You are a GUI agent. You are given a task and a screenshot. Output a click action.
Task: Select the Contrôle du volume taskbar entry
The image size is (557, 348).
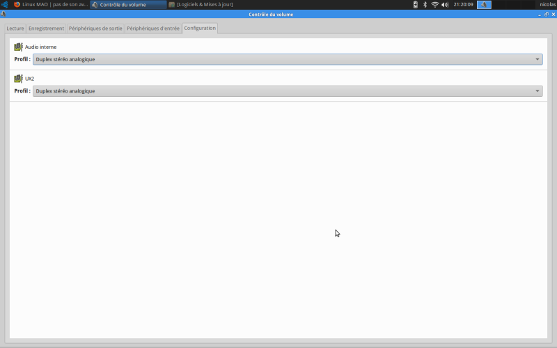[x=128, y=5]
